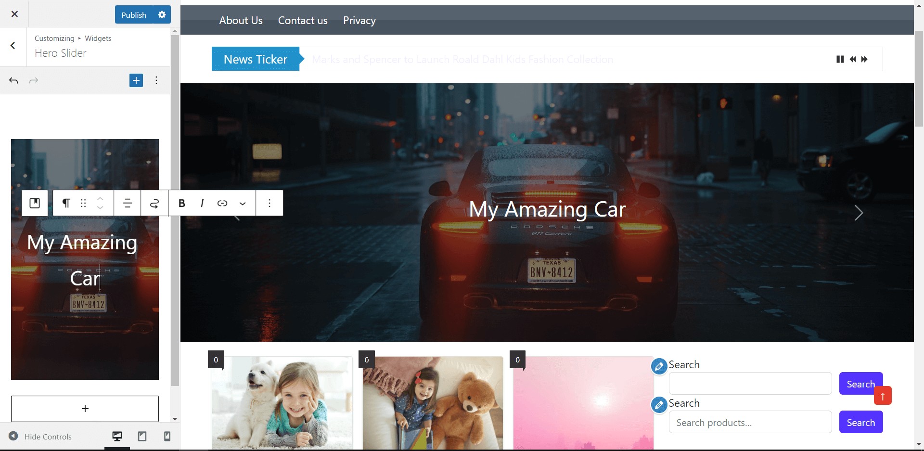Open block options three-dot menu
The width and height of the screenshot is (924, 451).
pos(269,203)
